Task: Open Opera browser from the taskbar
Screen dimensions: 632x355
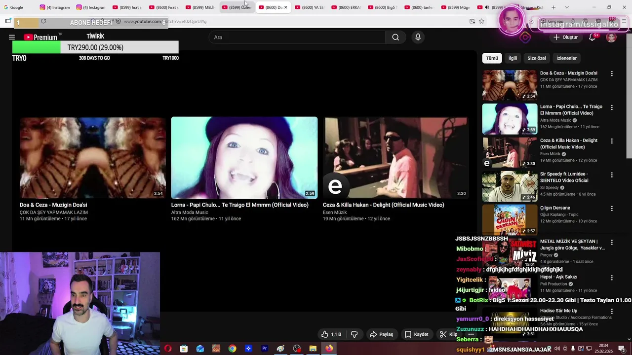Action: click(168, 349)
